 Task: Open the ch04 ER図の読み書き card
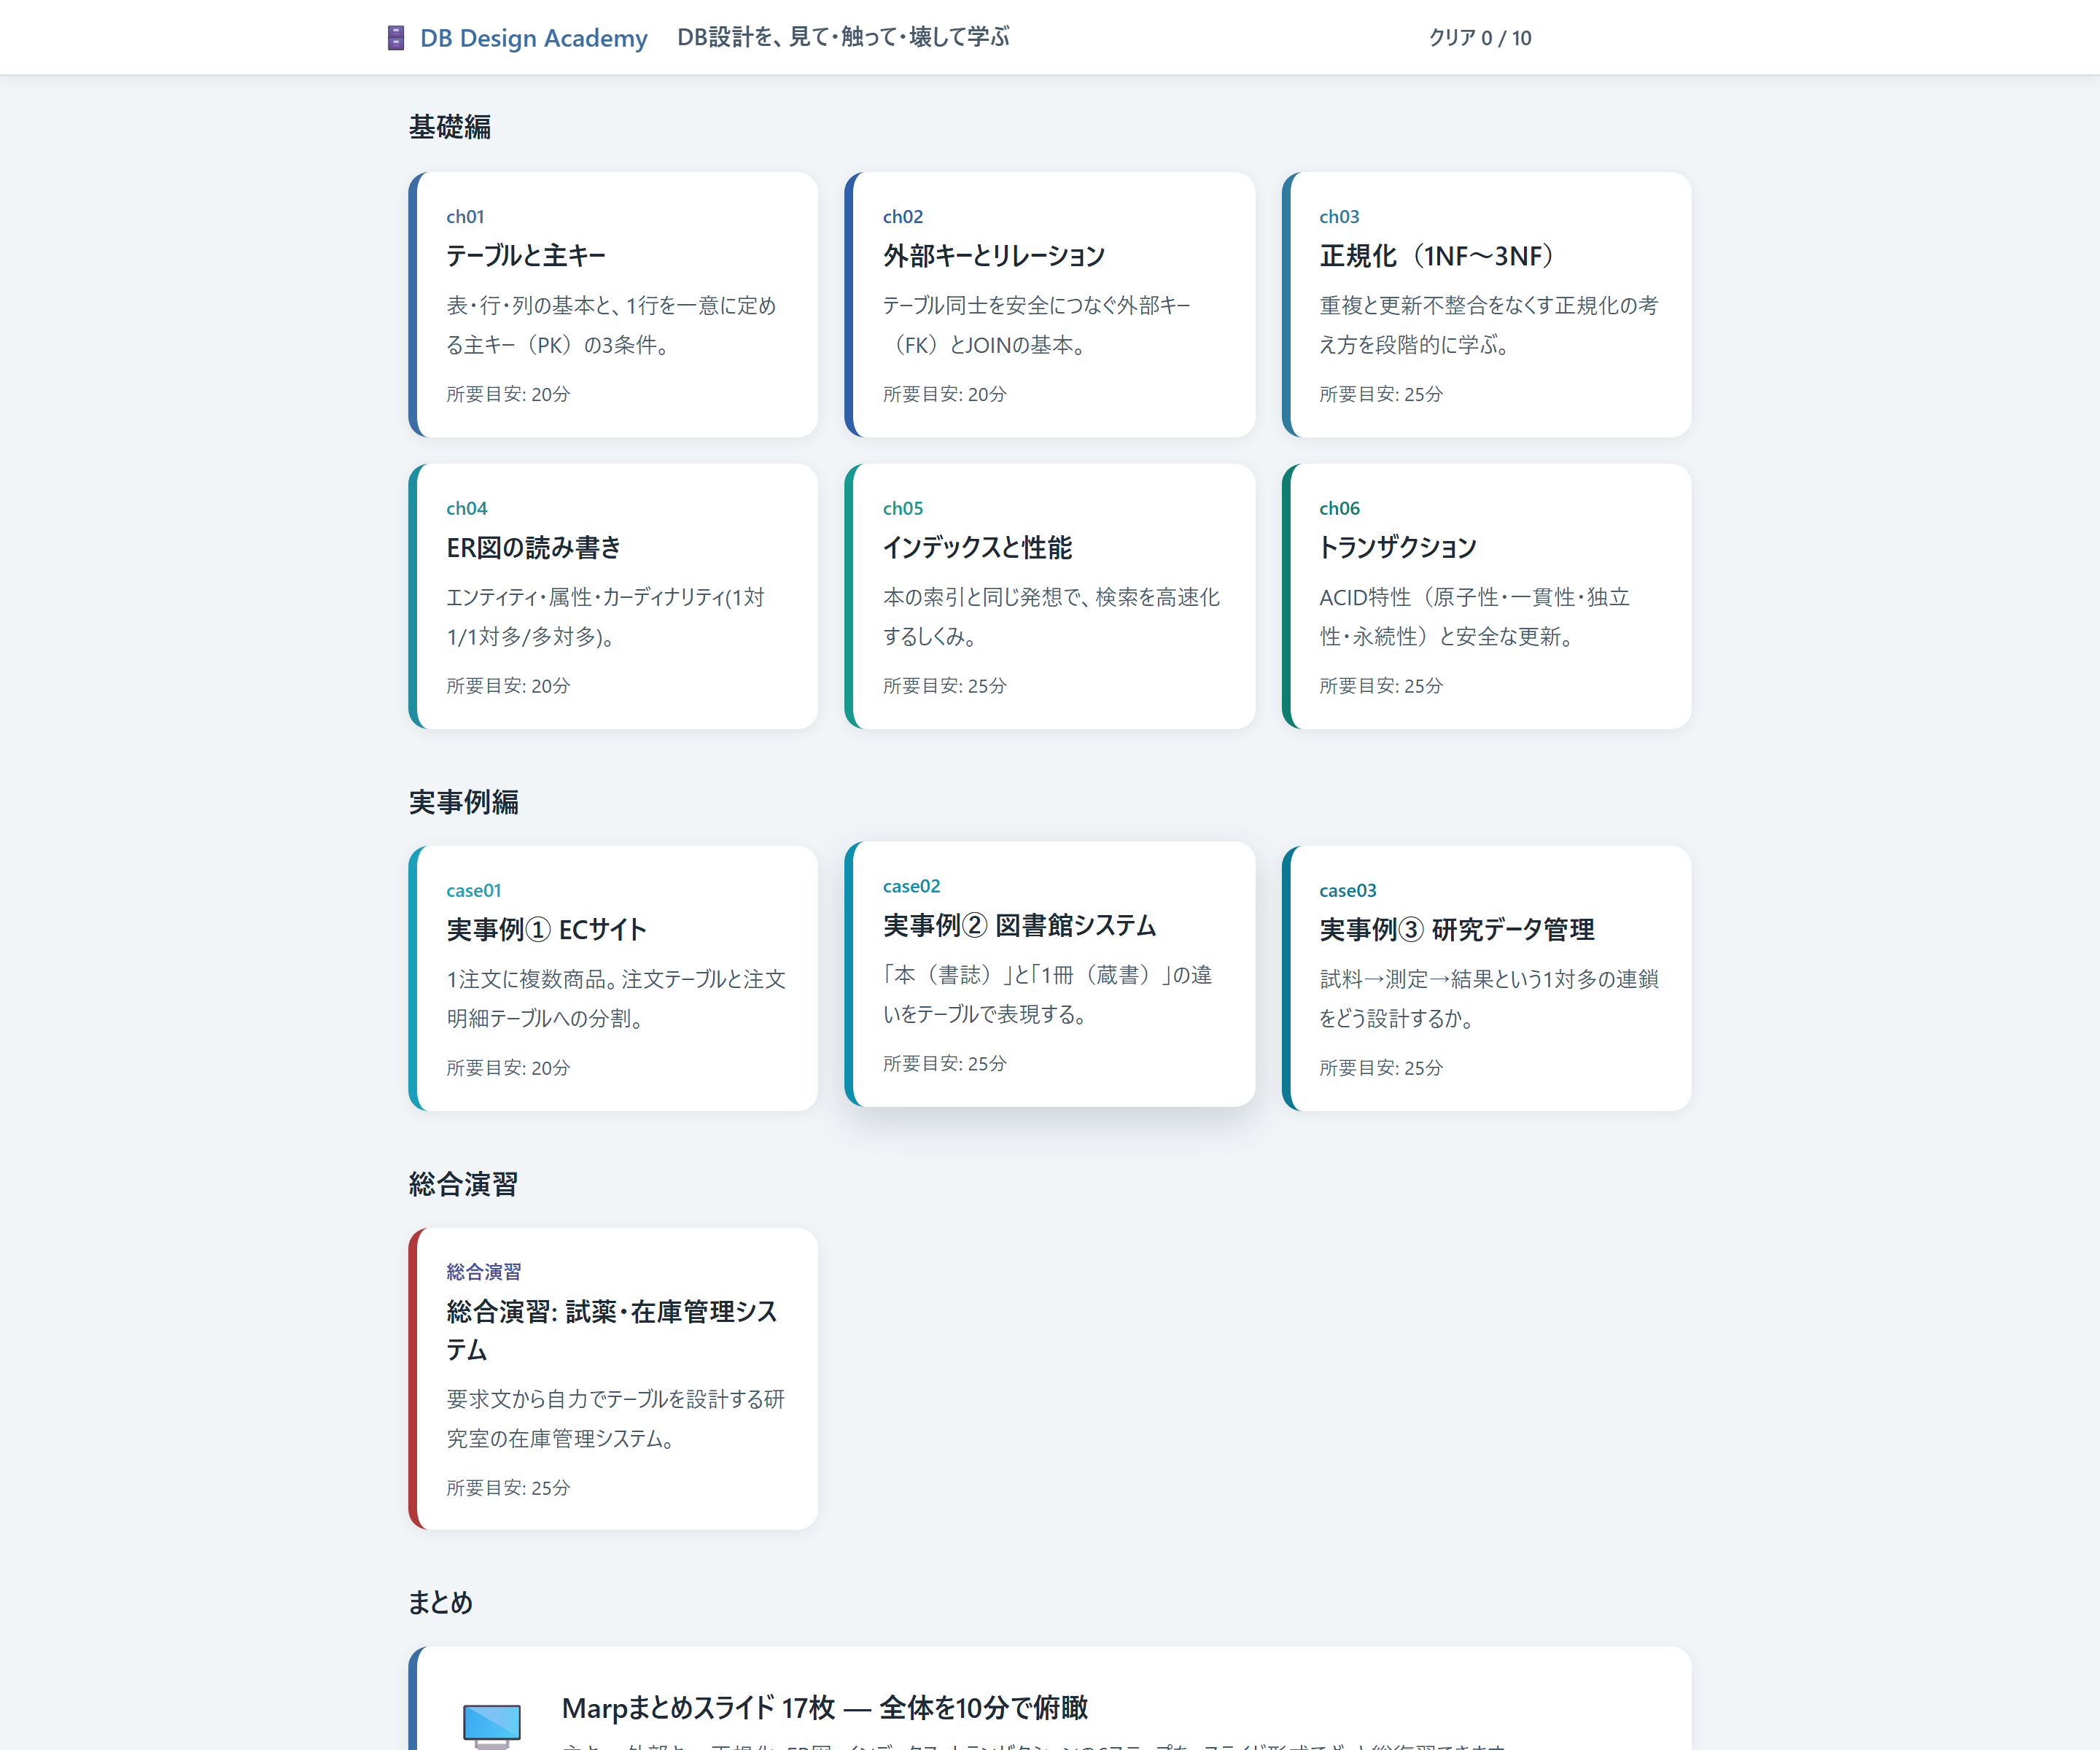coord(613,596)
